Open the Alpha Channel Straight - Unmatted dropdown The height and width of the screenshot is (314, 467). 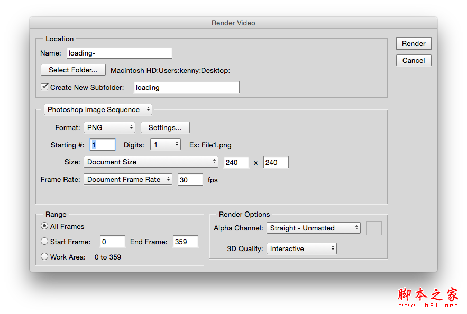click(x=313, y=228)
